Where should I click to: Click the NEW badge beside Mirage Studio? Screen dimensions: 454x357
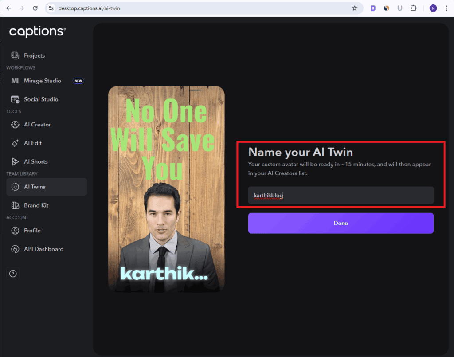[x=78, y=81]
